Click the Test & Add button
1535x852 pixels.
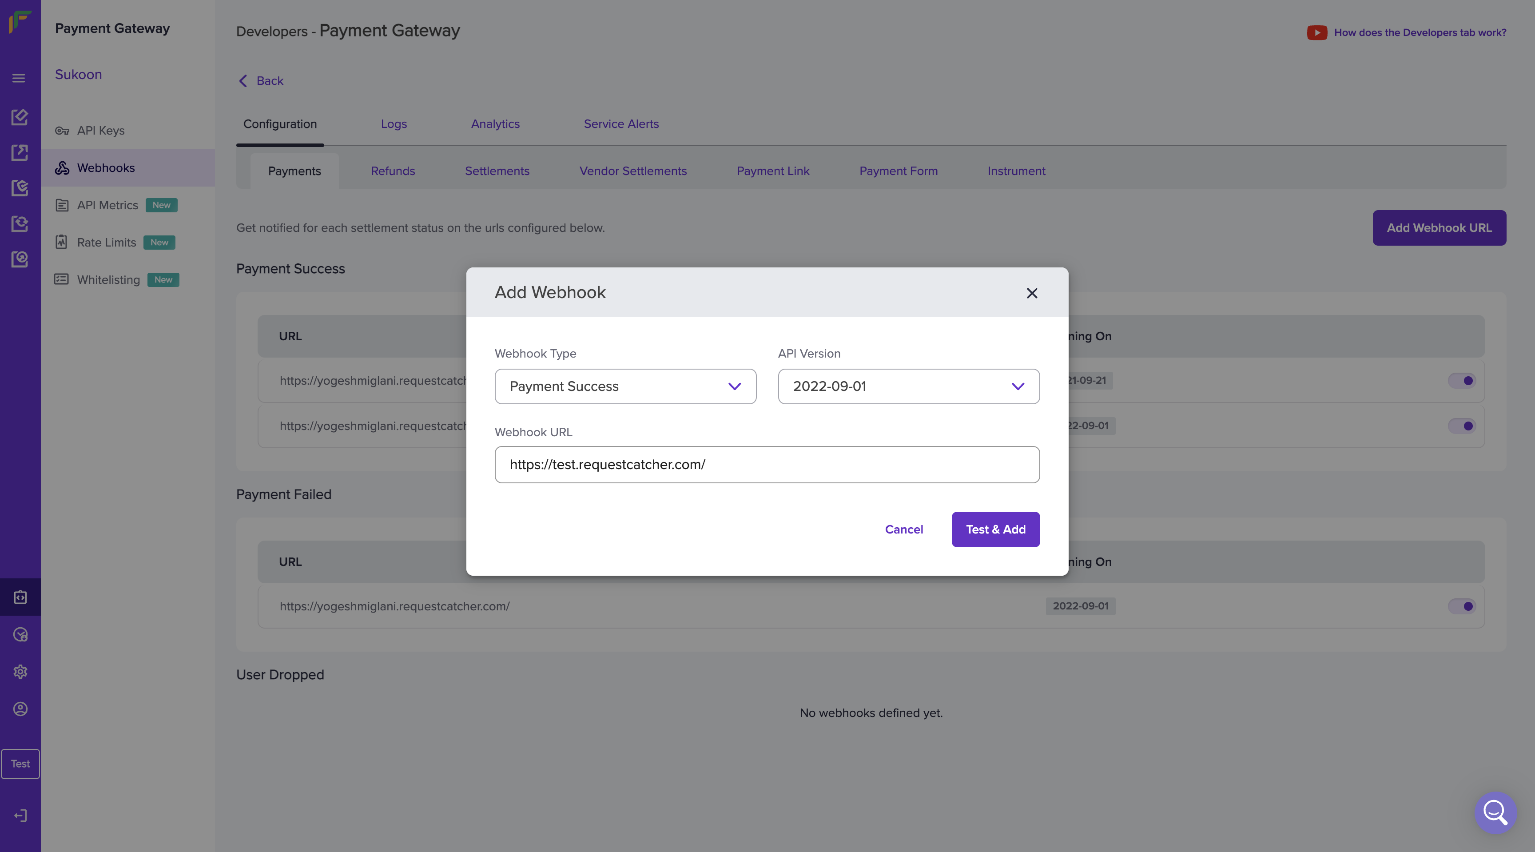coord(995,530)
